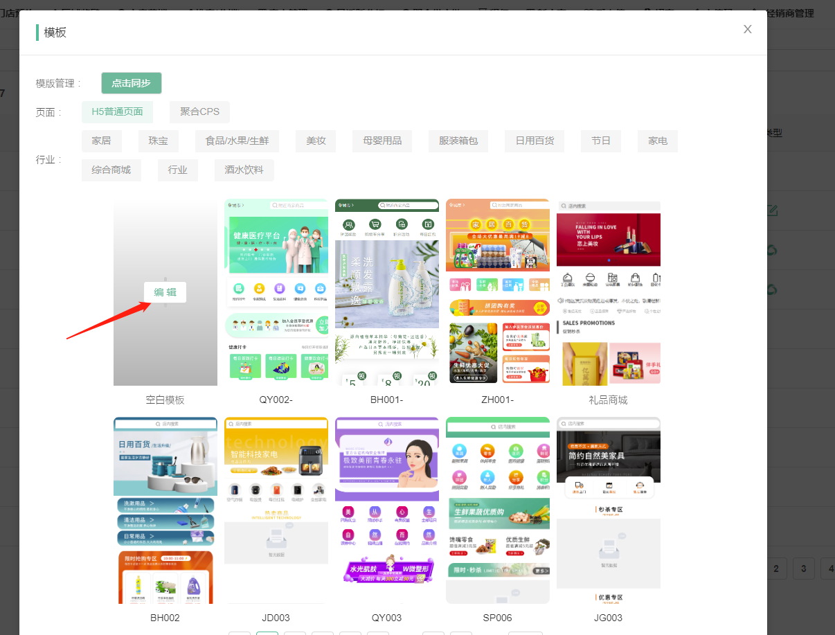The width and height of the screenshot is (835, 635).
Task: Filter templates by 节日
Action: tap(600, 141)
